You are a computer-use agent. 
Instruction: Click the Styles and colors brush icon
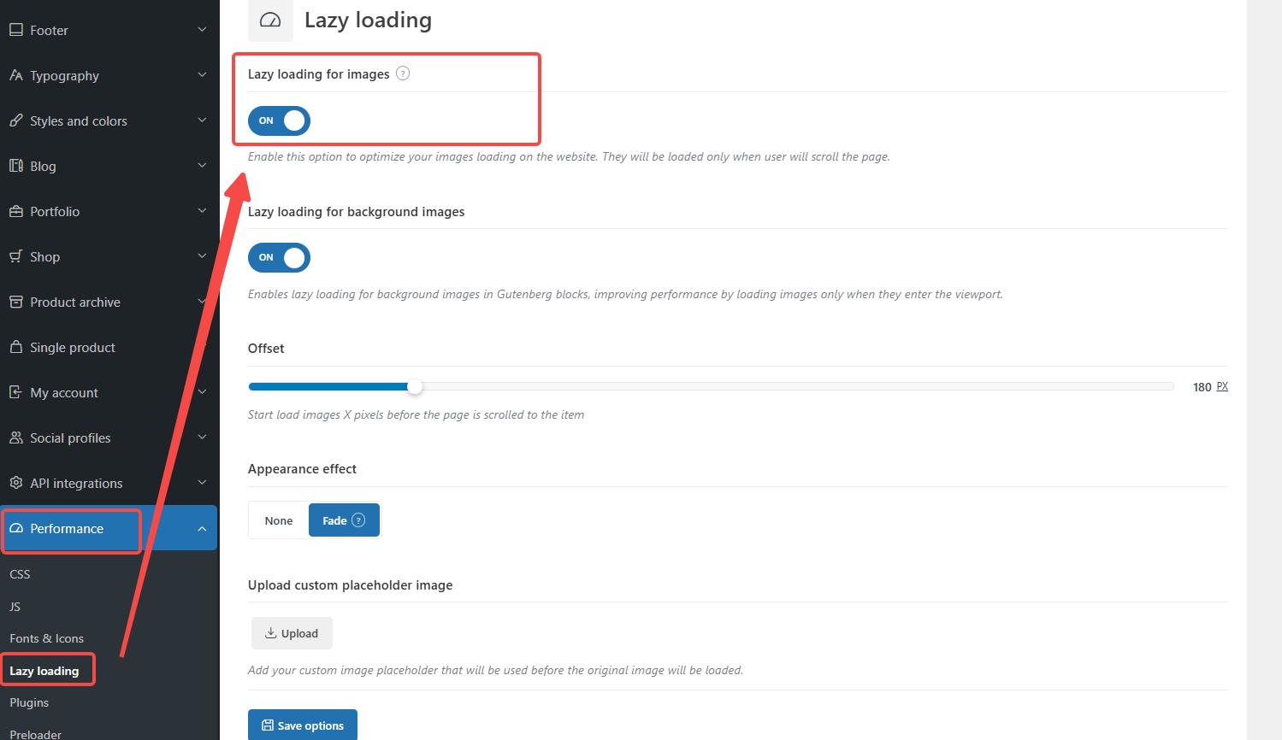coord(15,120)
